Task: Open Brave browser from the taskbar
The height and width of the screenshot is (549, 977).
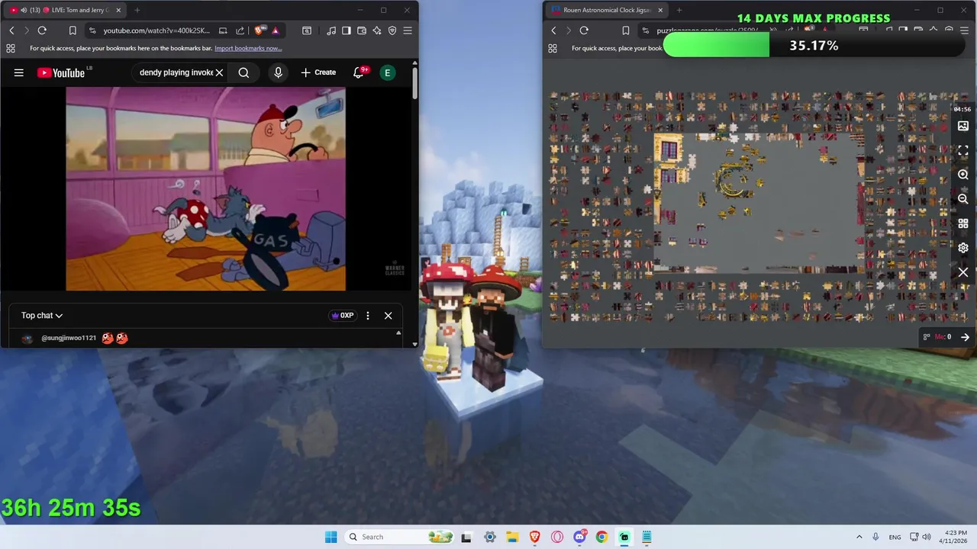Action: [x=535, y=537]
